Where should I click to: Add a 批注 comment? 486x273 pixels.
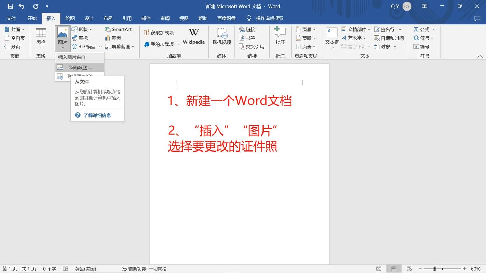point(280,36)
